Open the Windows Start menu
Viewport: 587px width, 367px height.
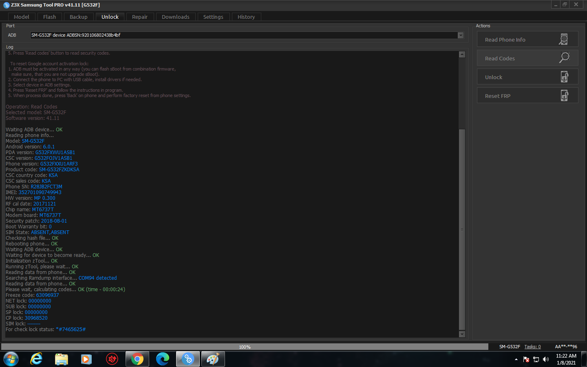[x=11, y=359]
